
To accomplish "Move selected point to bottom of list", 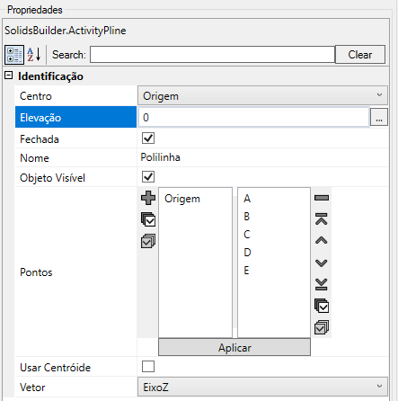I will [322, 284].
